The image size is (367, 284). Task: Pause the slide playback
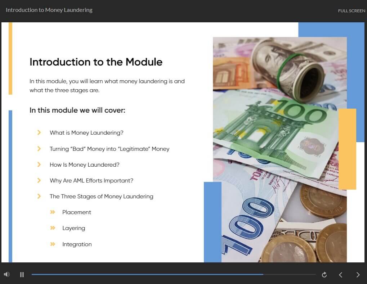[x=22, y=274]
